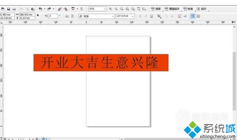Image resolution: width=237 pixels, height=140 pixels.
Task: Toggle Italic text formatting
Action: click(x=146, y=16)
